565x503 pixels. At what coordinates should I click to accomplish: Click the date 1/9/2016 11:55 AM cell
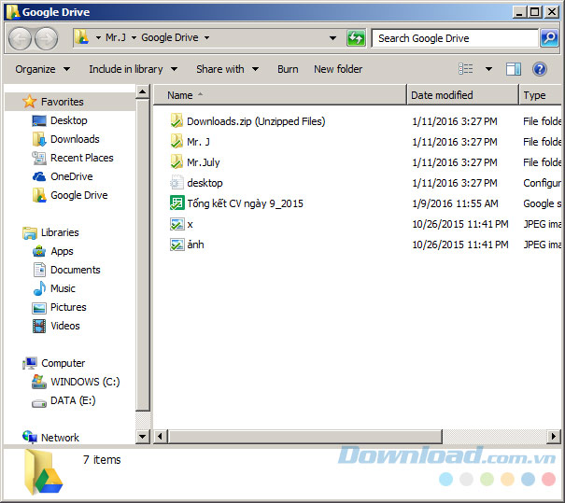click(455, 203)
